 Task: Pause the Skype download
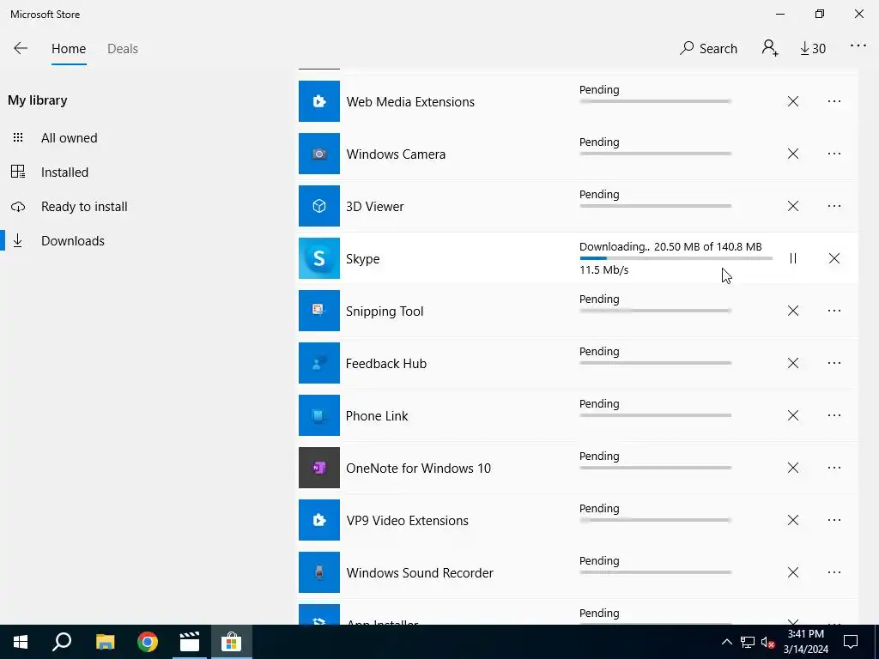point(792,258)
